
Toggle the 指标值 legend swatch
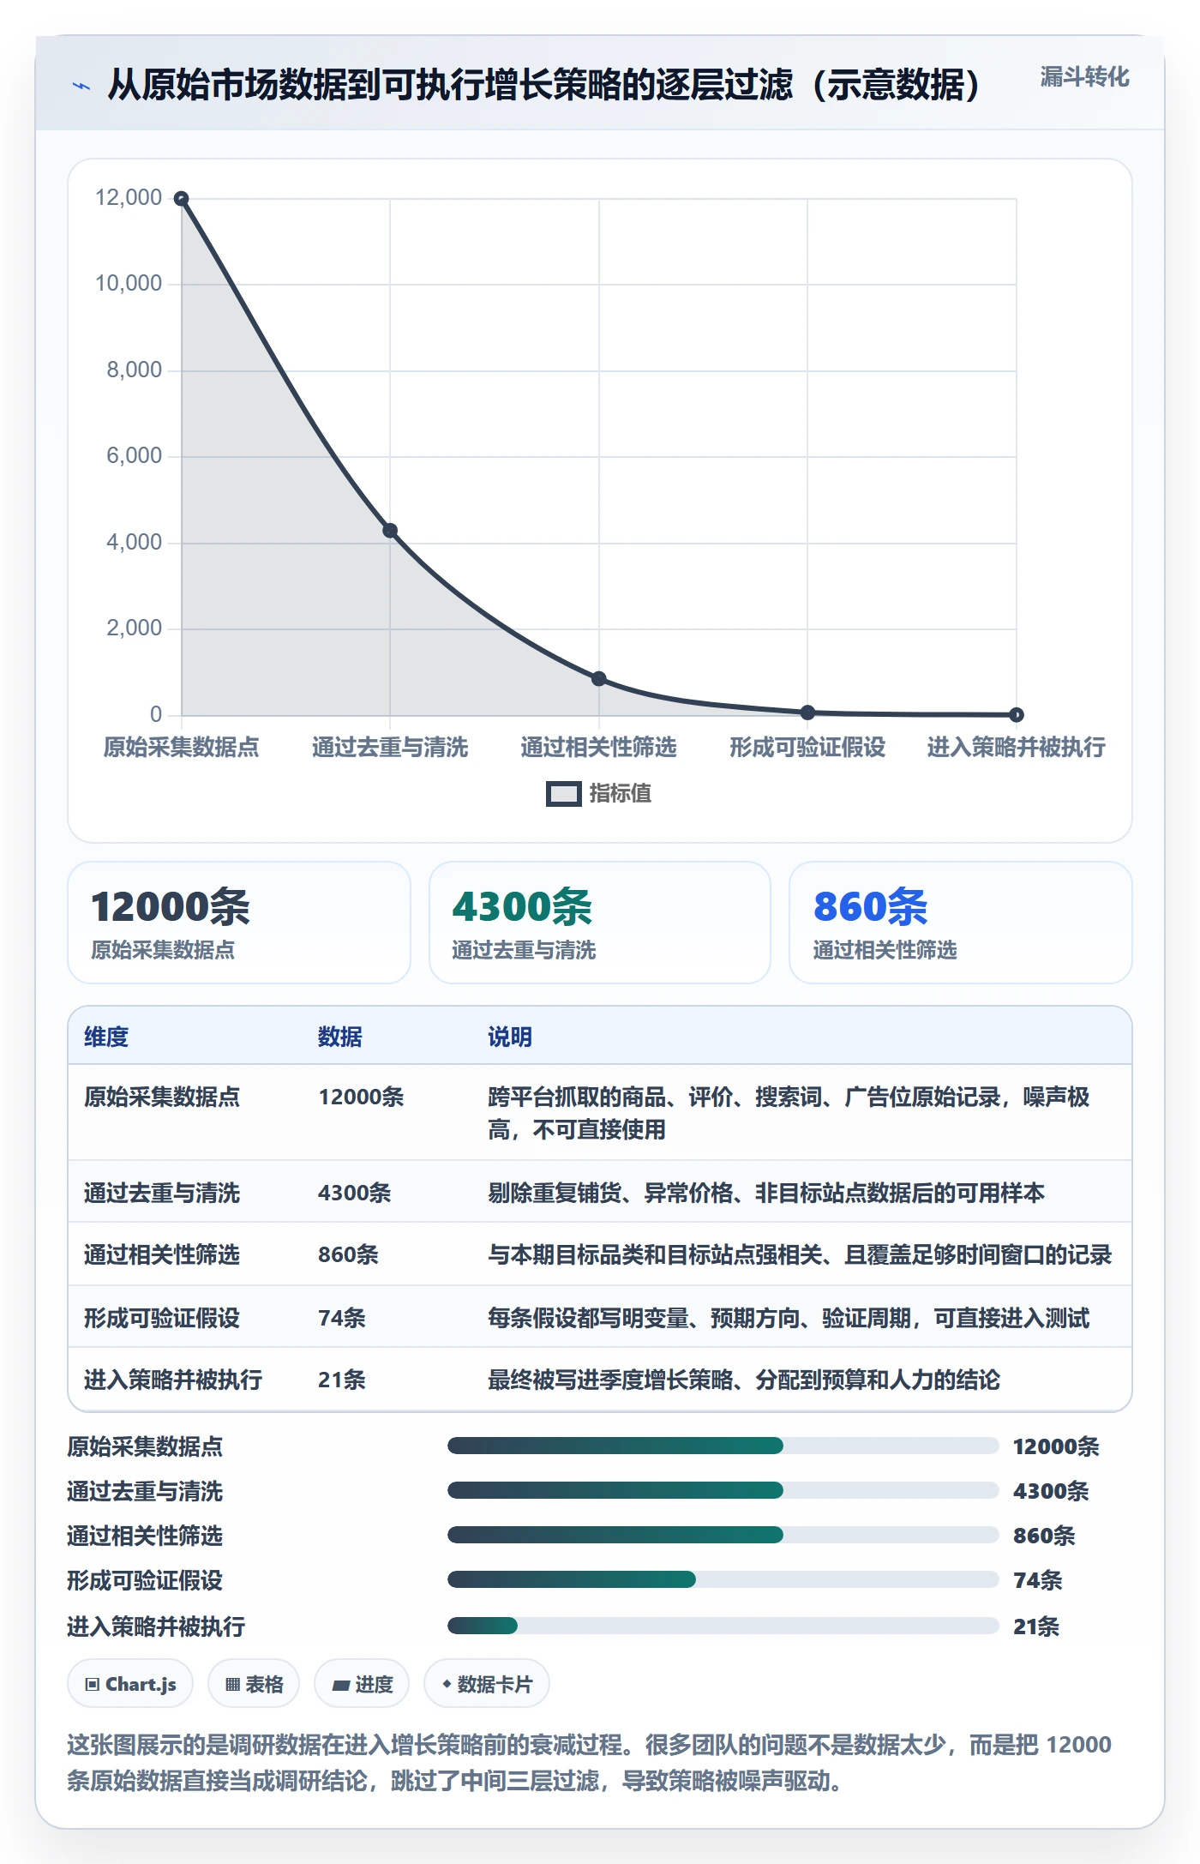tap(563, 794)
